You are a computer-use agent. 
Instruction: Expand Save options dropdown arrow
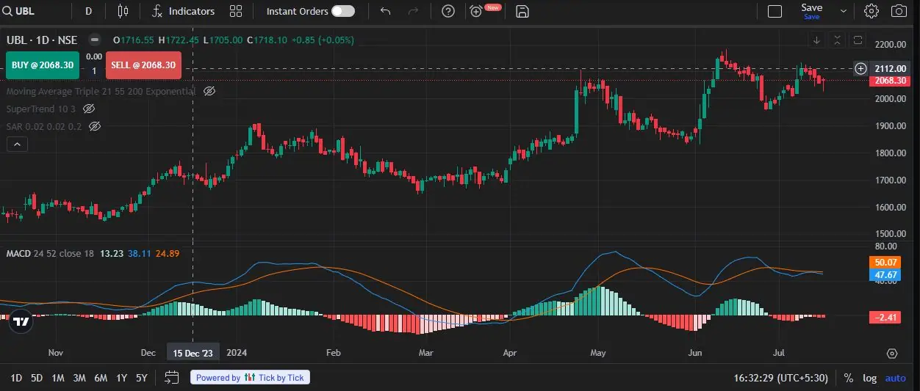click(x=843, y=11)
